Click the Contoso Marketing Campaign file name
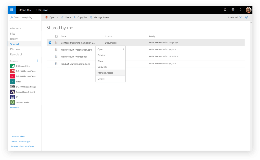 pyautogui.click(x=78, y=43)
